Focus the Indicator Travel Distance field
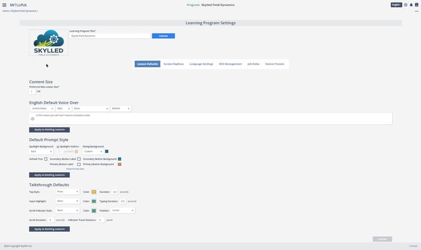This screenshot has height=250, width=421. [101, 220]
